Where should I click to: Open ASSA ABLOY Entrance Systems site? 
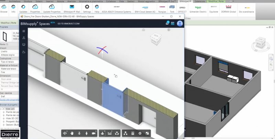117,8
